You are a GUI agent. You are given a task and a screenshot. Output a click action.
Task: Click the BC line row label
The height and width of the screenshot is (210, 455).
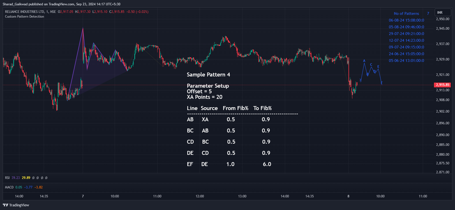pos(190,130)
